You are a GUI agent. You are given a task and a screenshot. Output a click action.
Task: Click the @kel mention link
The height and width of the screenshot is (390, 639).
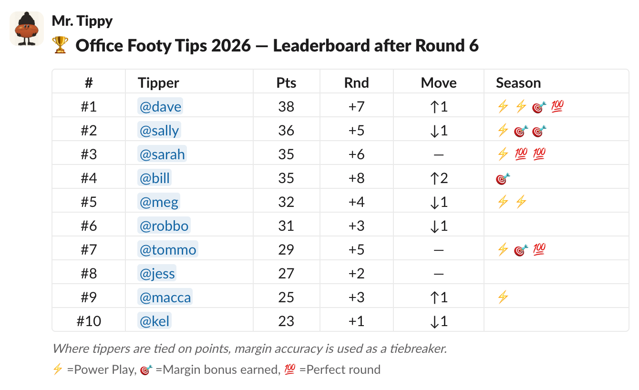155,320
